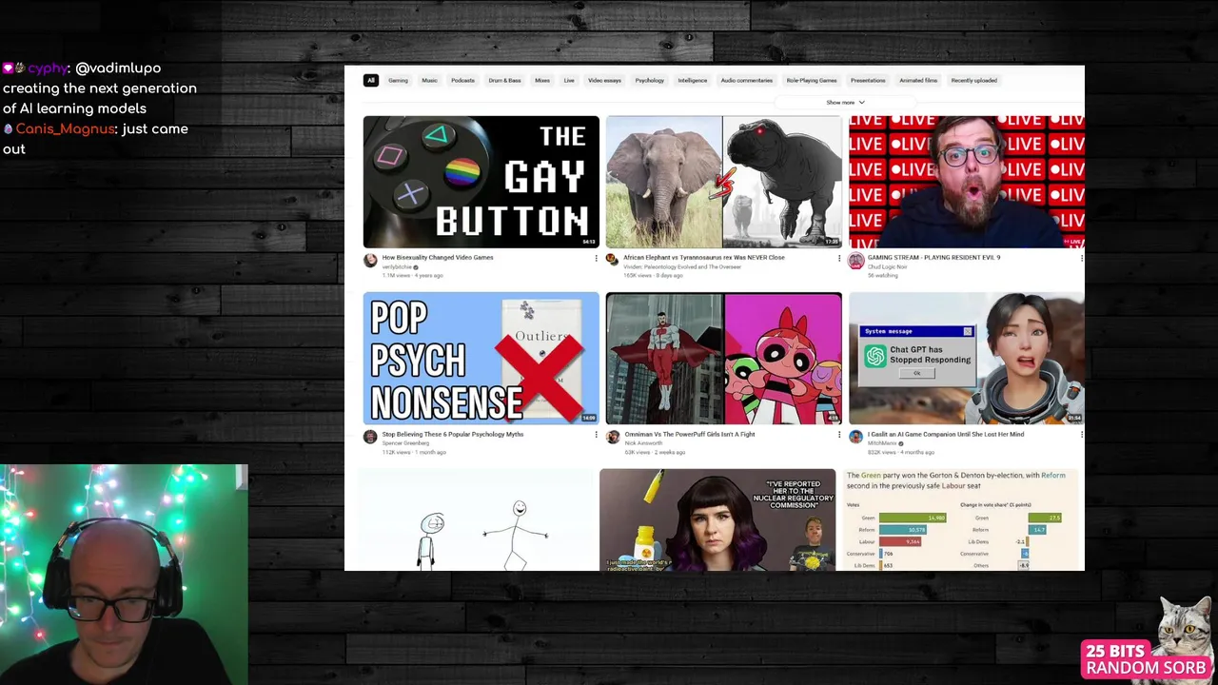Visit MitchManix channel name link
Image resolution: width=1218 pixels, height=685 pixels.
882,443
